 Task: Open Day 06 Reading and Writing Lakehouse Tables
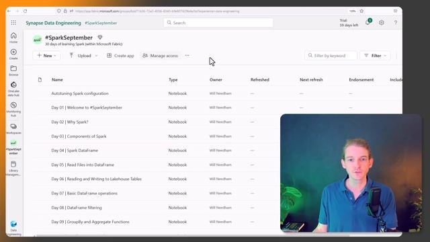tap(96, 179)
